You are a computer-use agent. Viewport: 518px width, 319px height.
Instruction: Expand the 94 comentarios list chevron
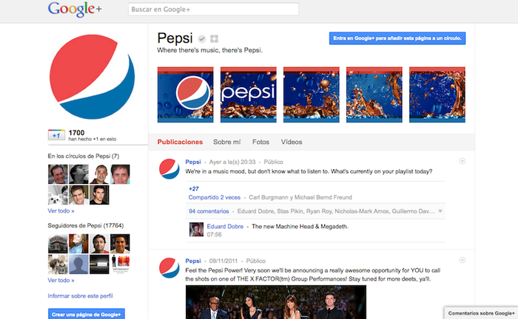(440, 211)
